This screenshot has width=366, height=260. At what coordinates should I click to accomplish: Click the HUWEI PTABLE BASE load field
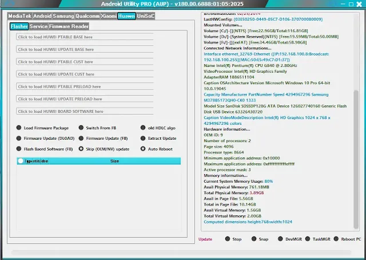click(x=85, y=37)
